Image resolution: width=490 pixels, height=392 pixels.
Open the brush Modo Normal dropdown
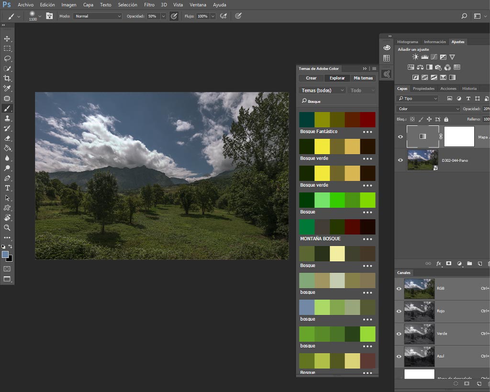click(98, 16)
